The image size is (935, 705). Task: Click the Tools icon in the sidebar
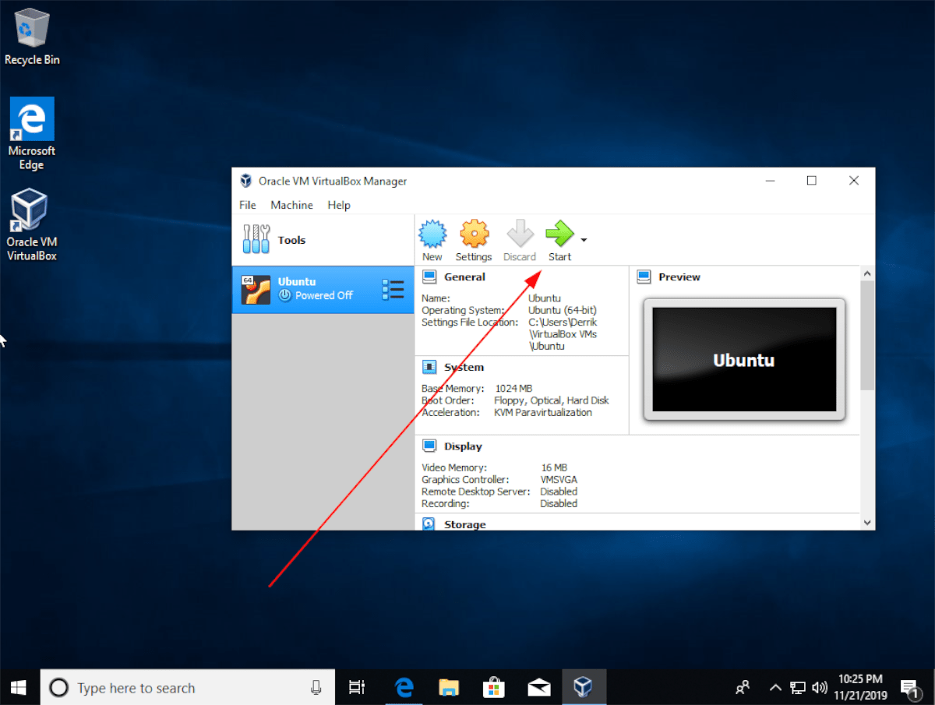pyautogui.click(x=256, y=239)
